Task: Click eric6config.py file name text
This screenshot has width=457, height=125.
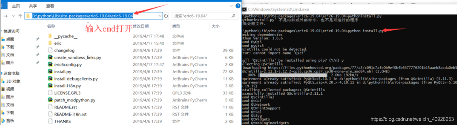Action: pos(68,64)
